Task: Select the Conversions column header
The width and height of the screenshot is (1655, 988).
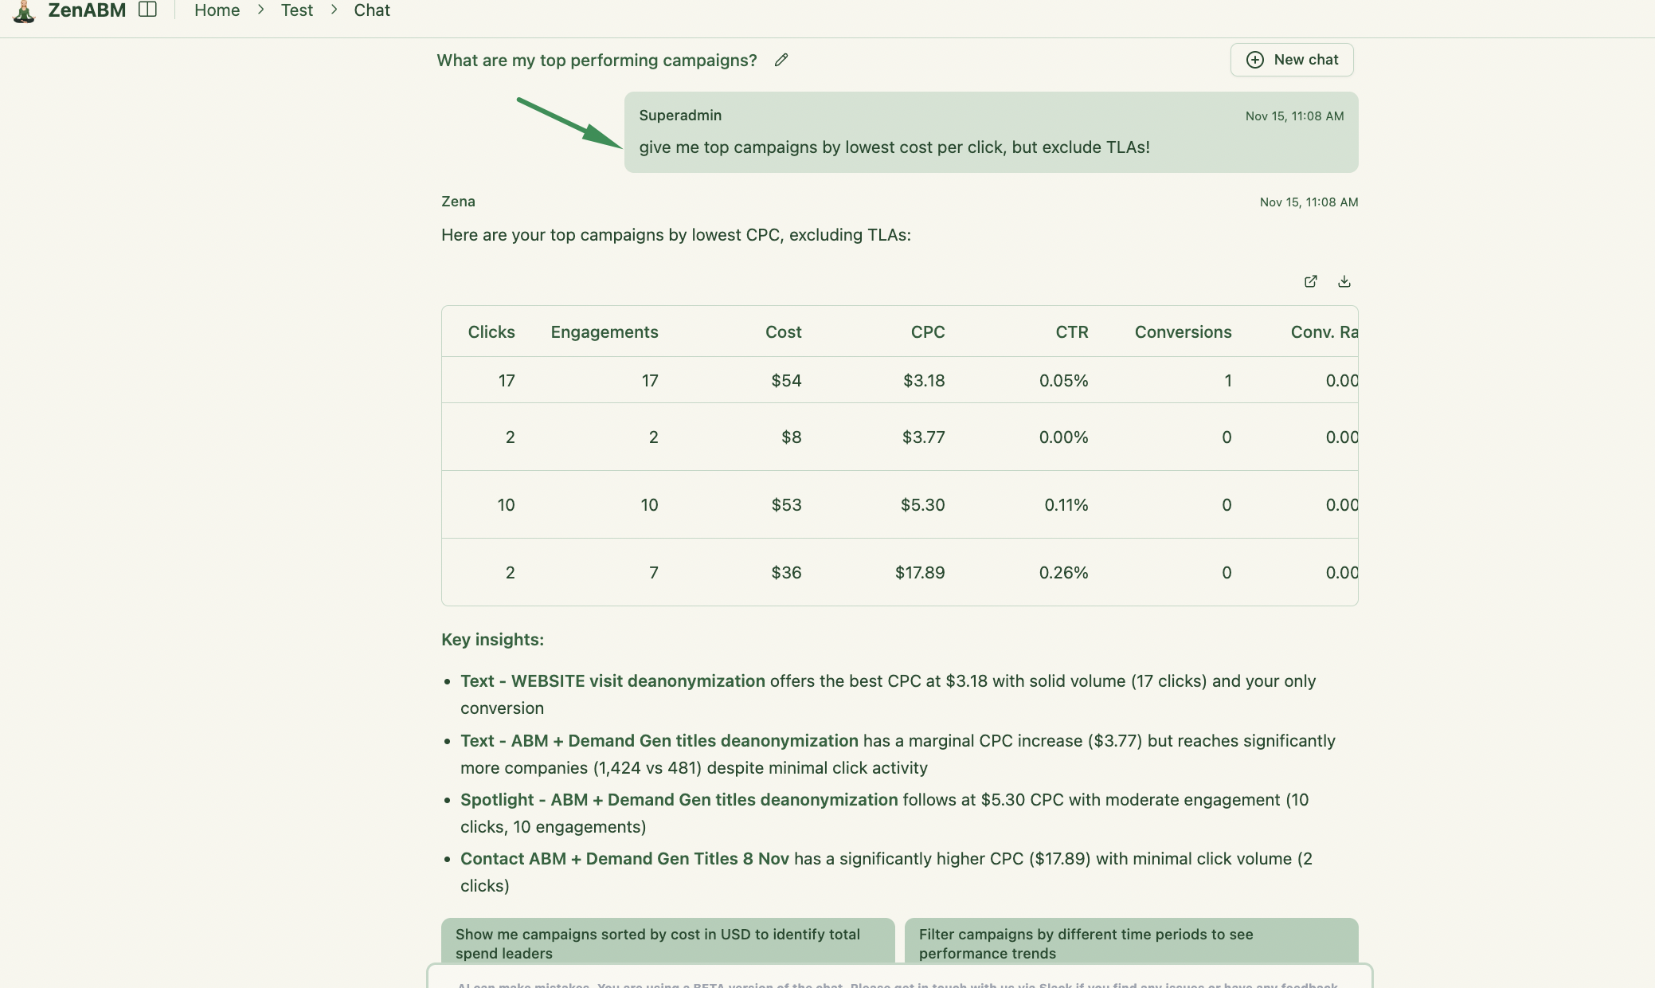Action: coord(1184,331)
